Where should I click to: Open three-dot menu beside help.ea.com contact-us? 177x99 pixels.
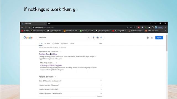[60, 51]
